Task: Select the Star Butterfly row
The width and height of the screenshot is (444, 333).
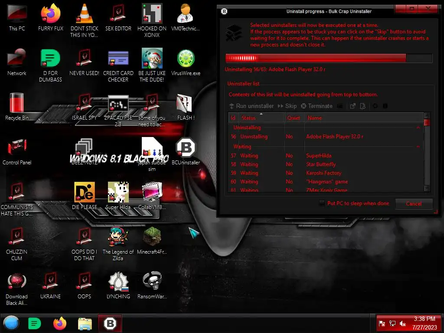Action: coord(326,164)
